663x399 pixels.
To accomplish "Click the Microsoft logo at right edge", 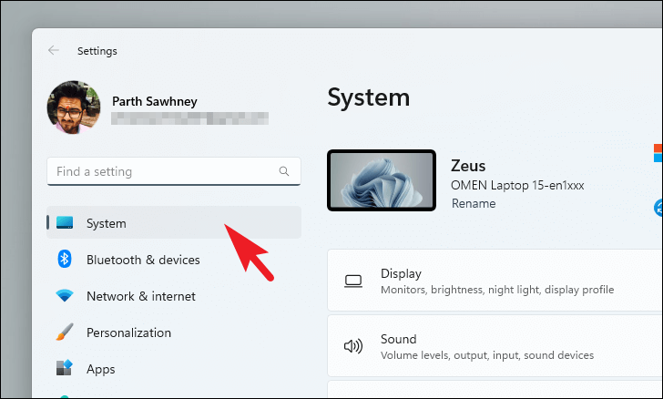I will 658,153.
